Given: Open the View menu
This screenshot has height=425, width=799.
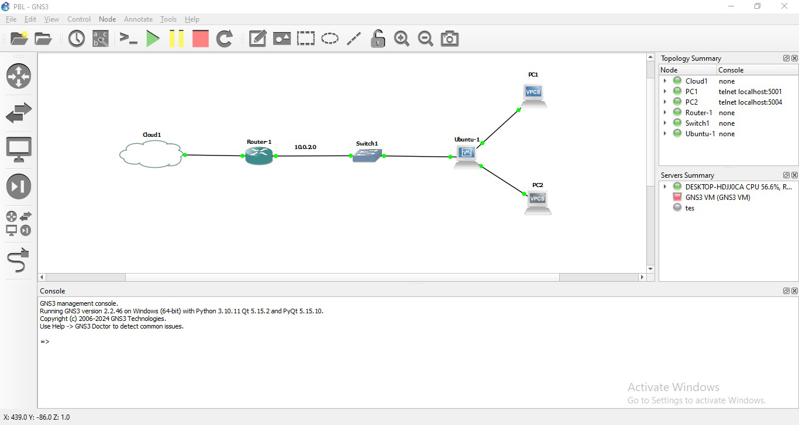Looking at the screenshot, I should pos(51,19).
